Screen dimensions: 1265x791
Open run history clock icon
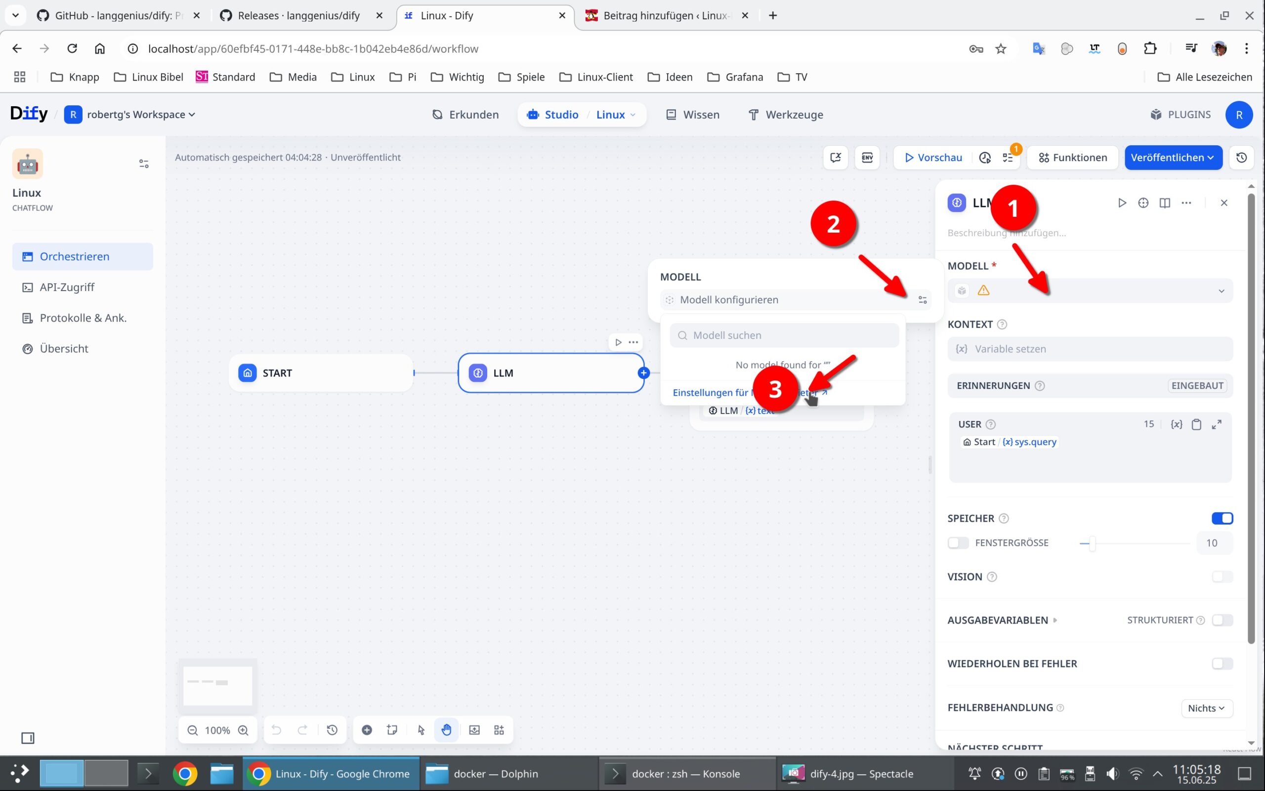point(985,158)
